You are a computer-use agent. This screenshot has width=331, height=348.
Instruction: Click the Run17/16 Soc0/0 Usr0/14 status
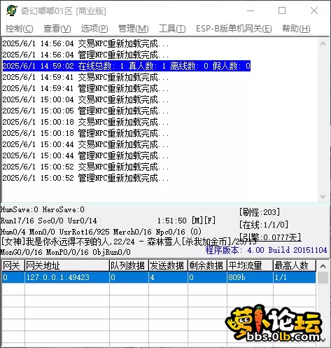pyautogui.click(x=48, y=221)
